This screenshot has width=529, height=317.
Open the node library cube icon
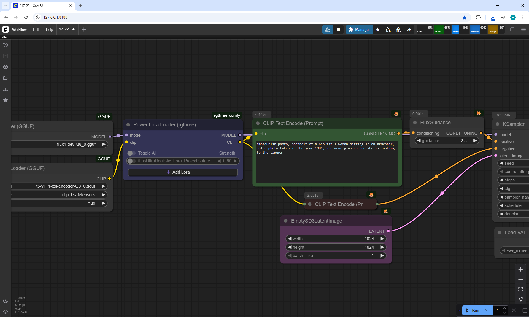(x=6, y=67)
